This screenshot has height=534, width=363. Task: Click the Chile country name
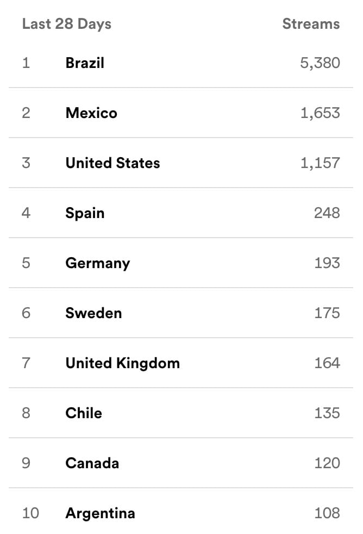pos(84,413)
